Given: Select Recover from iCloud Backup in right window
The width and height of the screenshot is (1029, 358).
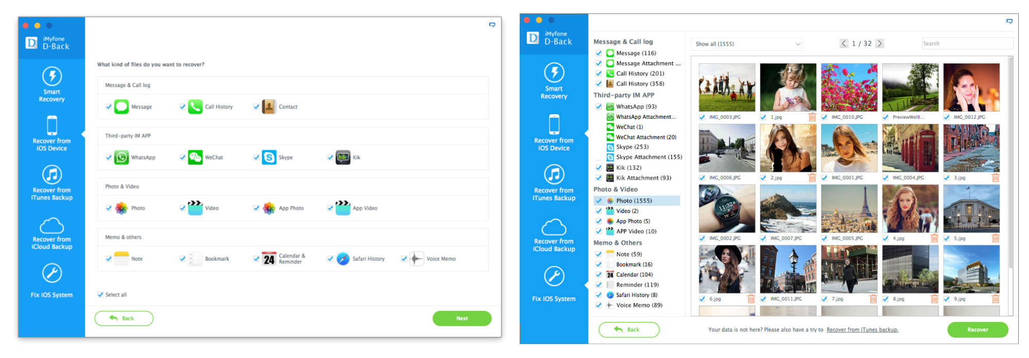Looking at the screenshot, I should click(554, 235).
